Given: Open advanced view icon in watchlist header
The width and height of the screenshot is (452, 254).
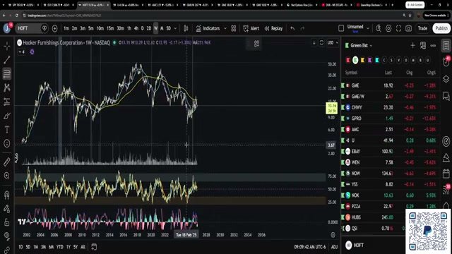Looking at the screenshot, I should (423, 45).
